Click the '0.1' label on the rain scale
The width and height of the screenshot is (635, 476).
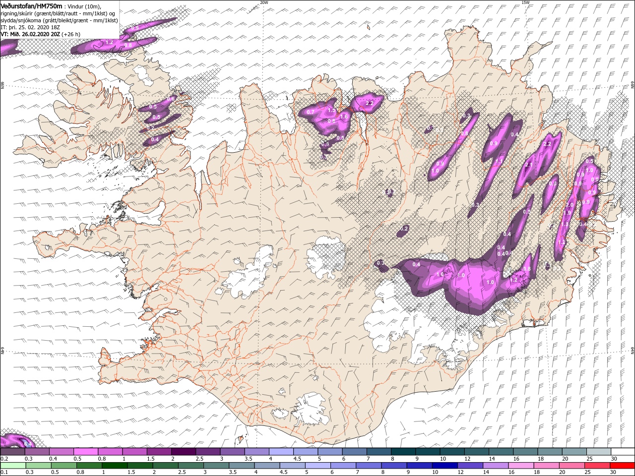(x=4, y=473)
